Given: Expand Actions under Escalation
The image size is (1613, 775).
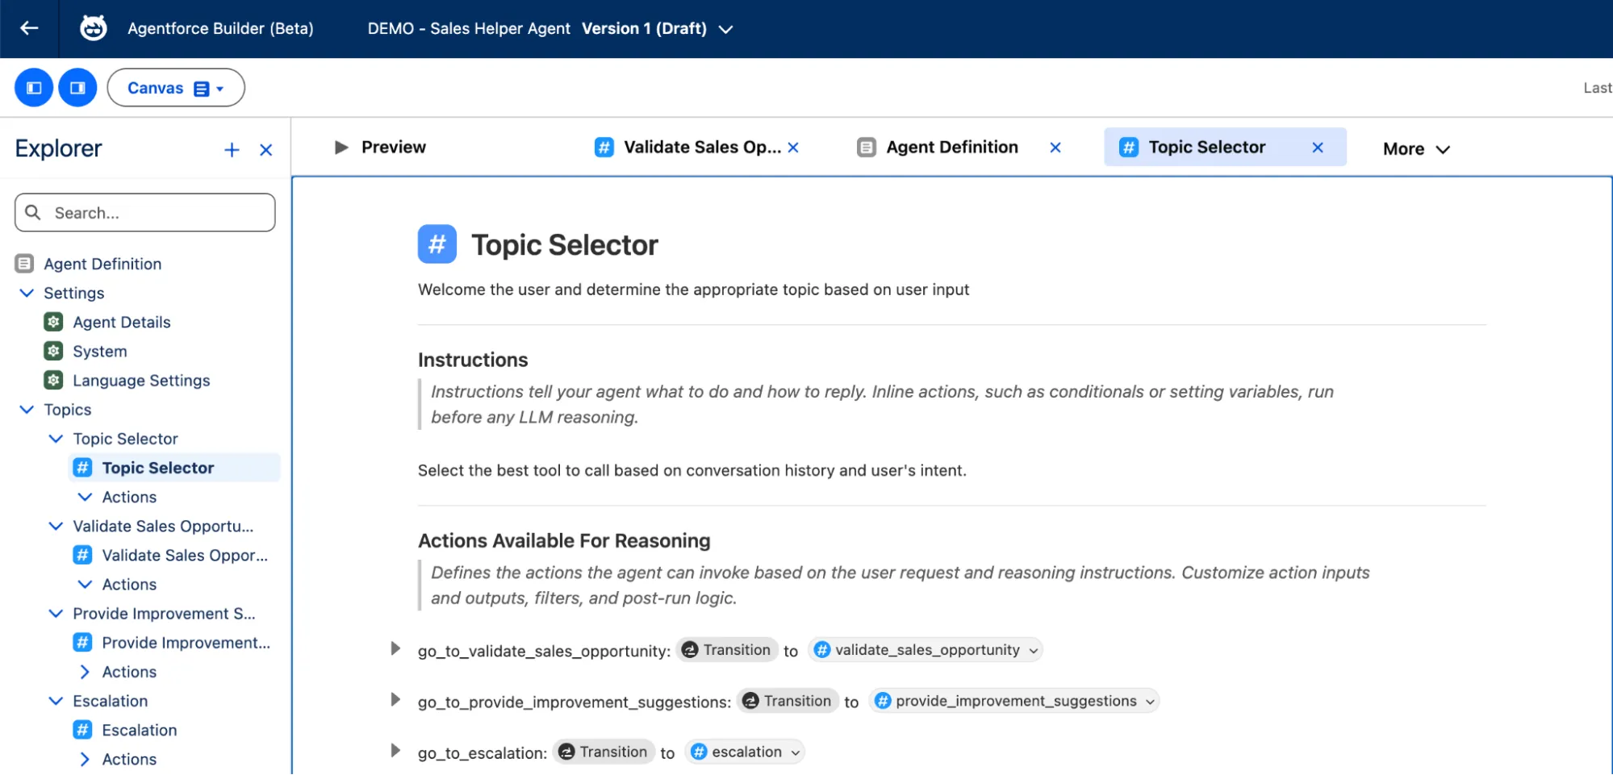Looking at the screenshot, I should [84, 758].
